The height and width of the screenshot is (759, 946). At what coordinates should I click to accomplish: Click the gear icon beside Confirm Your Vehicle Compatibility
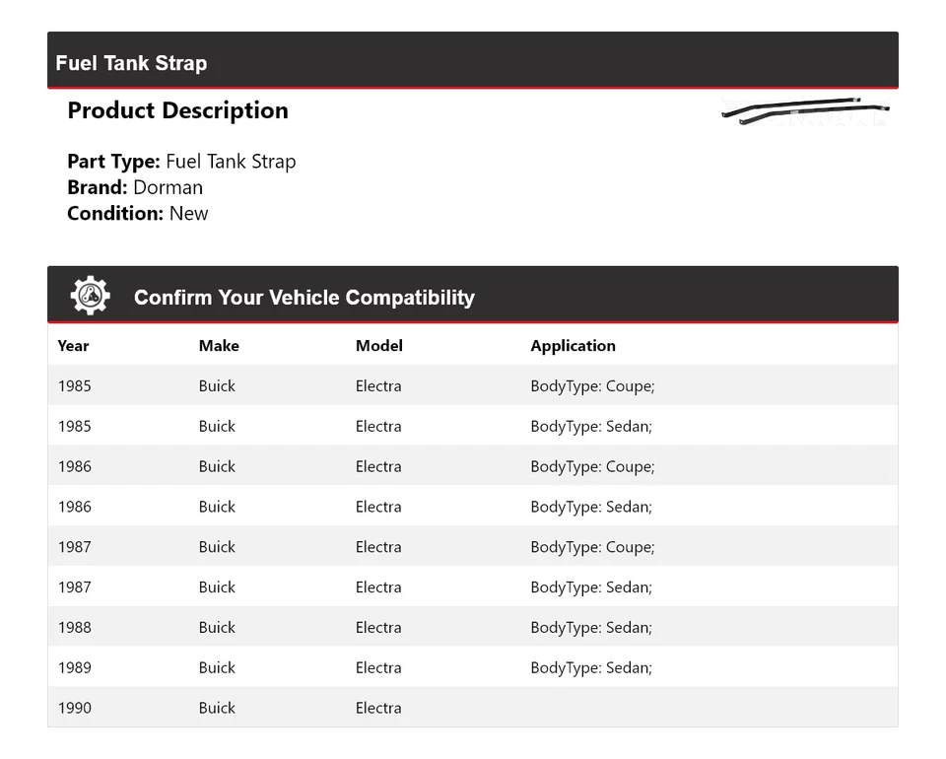pyautogui.click(x=90, y=296)
